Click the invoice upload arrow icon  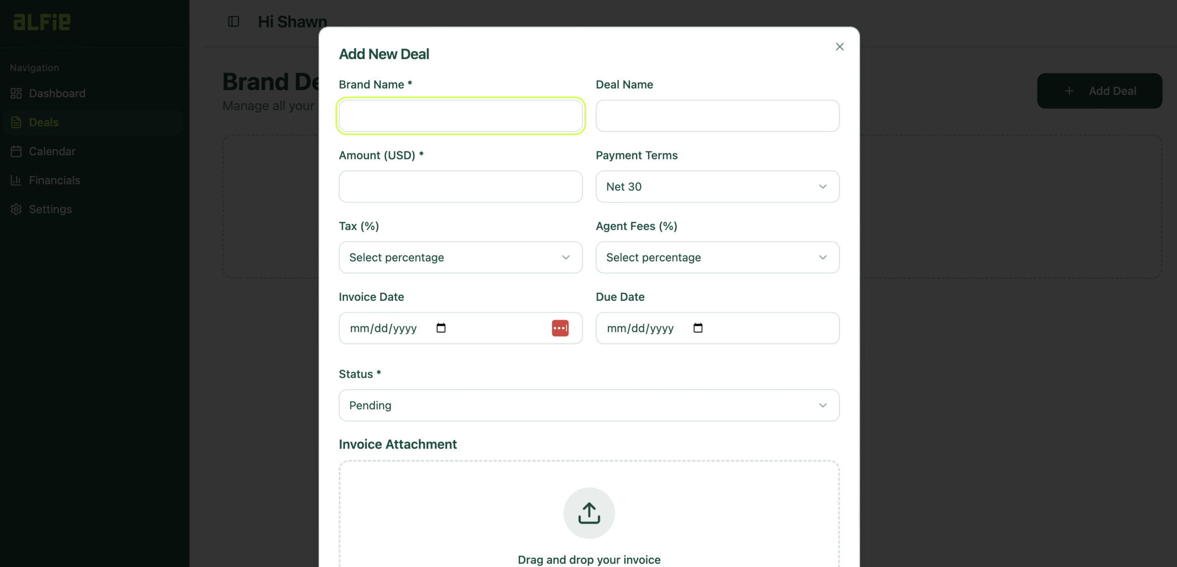click(x=589, y=513)
